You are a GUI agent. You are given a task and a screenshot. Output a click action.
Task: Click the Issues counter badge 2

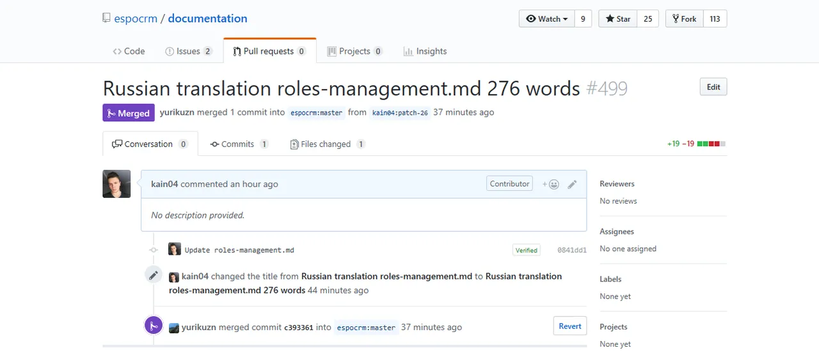(208, 52)
